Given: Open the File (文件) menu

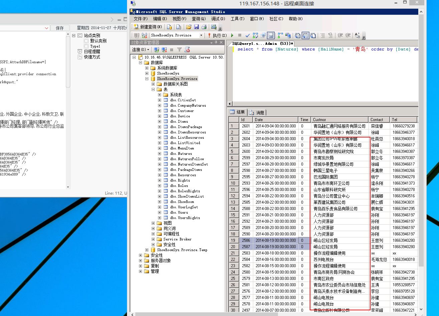Looking at the screenshot, I should pos(141,19).
